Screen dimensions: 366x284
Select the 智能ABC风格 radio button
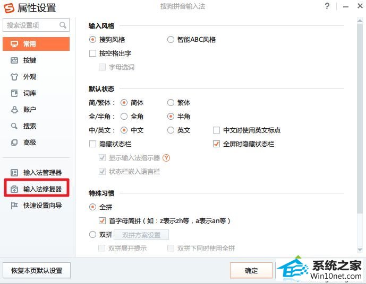(x=171, y=40)
